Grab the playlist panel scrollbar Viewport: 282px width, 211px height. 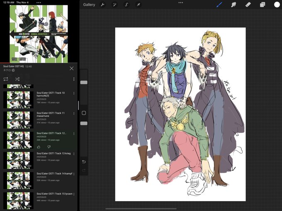pos(78,105)
